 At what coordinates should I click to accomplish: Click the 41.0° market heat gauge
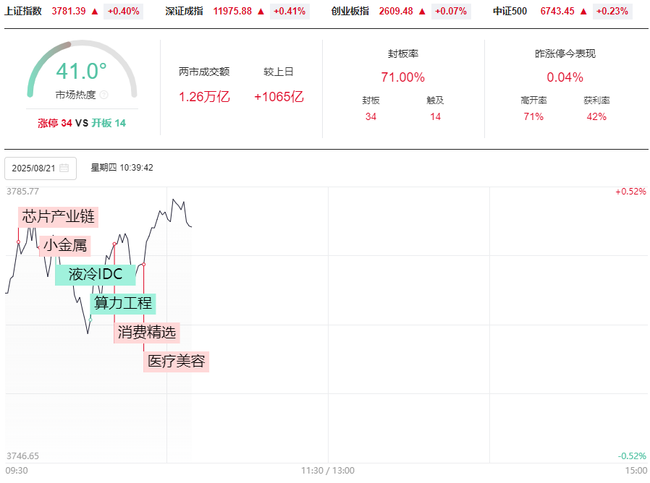(82, 72)
